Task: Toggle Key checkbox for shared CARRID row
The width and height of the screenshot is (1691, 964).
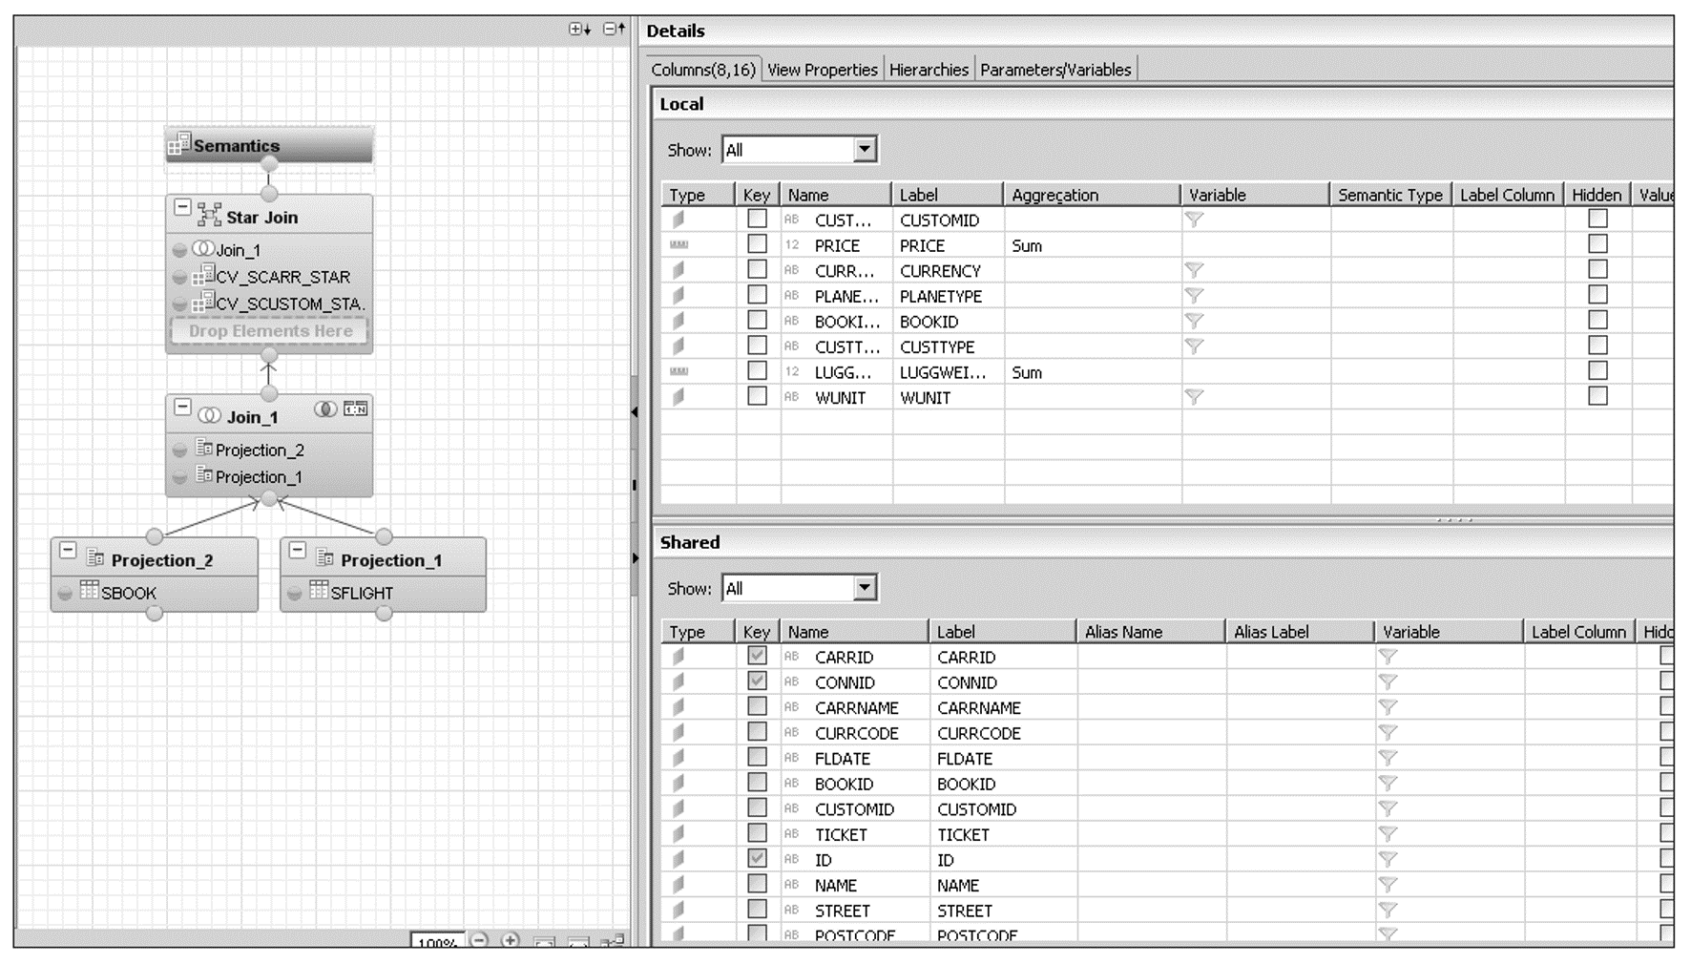Action: 757,656
